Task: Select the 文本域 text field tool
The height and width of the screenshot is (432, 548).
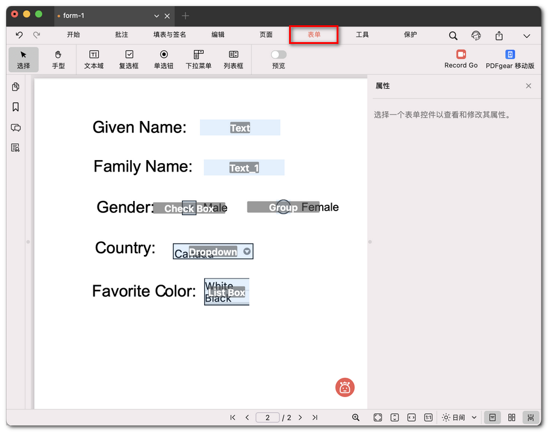Action: pyautogui.click(x=93, y=60)
